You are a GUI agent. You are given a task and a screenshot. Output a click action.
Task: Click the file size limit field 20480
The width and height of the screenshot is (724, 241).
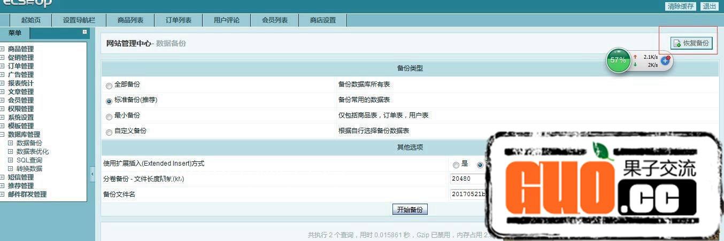pyautogui.click(x=468, y=179)
